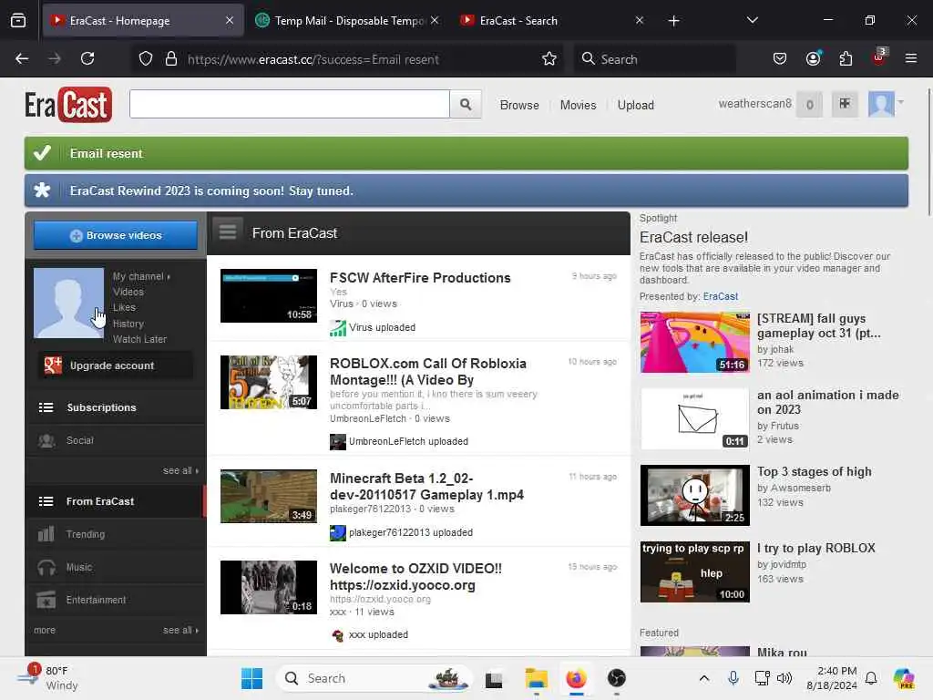
Task: Click the Entertainment clapper icon
Action: coord(46,600)
